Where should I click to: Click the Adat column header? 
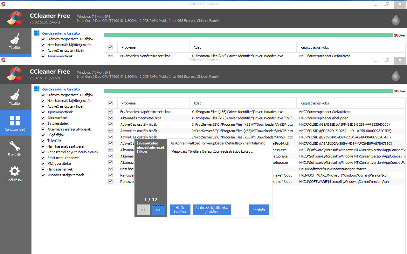pyautogui.click(x=197, y=103)
